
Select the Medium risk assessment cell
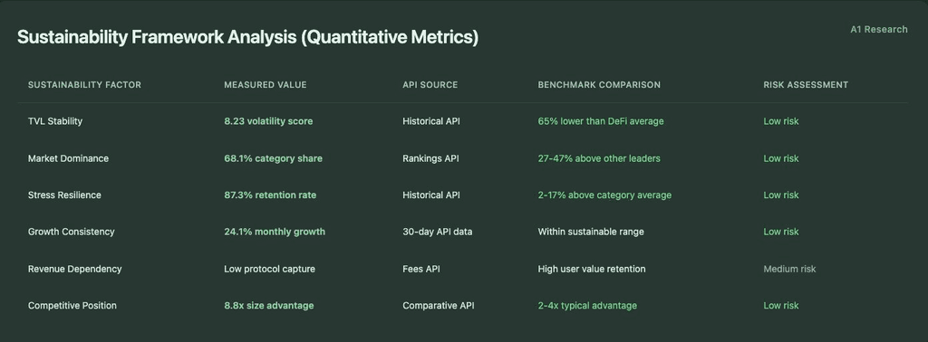tap(789, 269)
